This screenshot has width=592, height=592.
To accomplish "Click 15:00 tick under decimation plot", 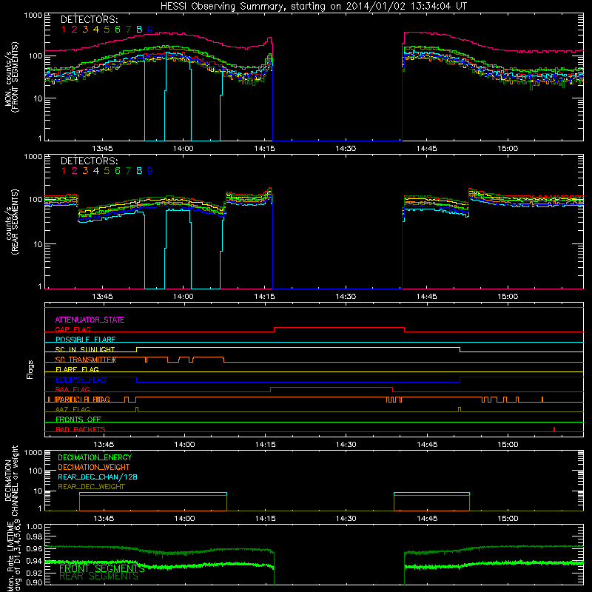I will click(x=508, y=519).
